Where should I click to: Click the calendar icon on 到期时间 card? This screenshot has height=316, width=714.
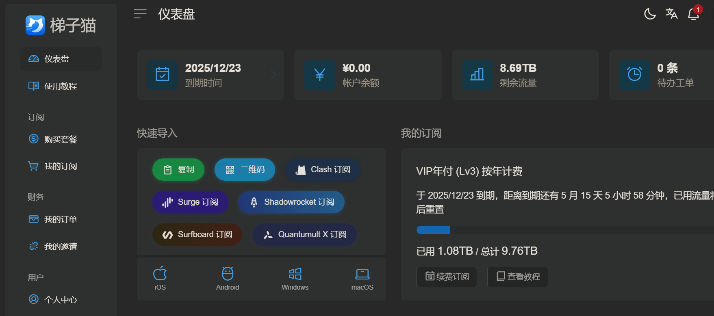(163, 75)
